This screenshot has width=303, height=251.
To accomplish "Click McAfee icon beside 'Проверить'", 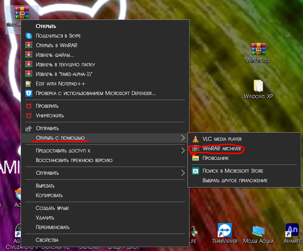I will [29, 106].
